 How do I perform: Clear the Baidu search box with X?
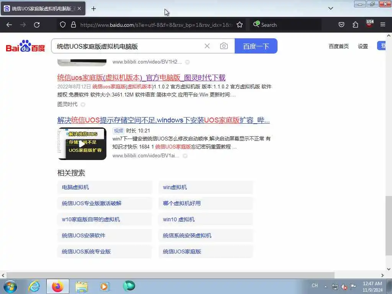click(207, 46)
